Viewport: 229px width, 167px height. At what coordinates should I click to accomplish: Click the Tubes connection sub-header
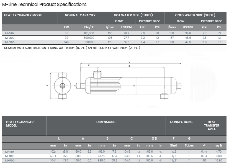pyautogui.click(x=189, y=145)
